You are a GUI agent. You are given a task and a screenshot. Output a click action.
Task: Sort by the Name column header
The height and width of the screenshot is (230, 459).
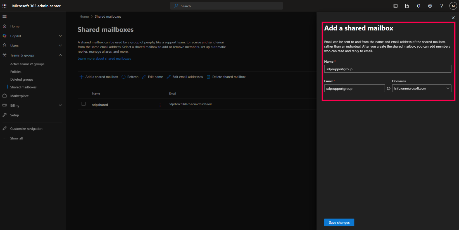[x=96, y=93]
